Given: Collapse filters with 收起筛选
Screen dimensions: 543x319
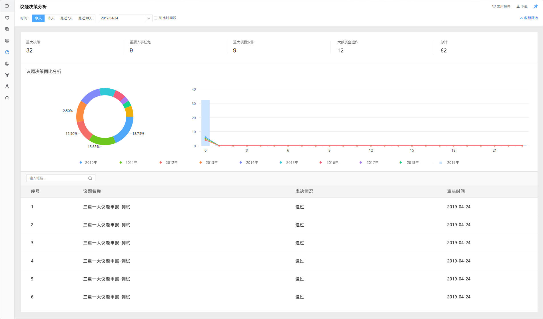Looking at the screenshot, I should click(x=529, y=18).
